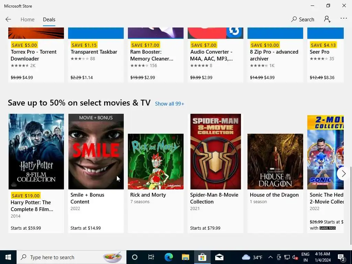The height and width of the screenshot is (264, 352).
Task: Click the Game Pass badge on Sonic
Action: (328, 228)
